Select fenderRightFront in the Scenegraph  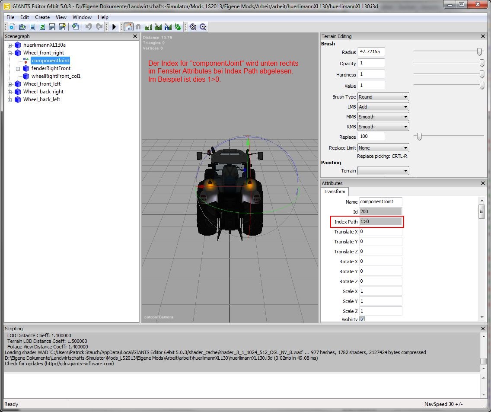(x=51, y=68)
